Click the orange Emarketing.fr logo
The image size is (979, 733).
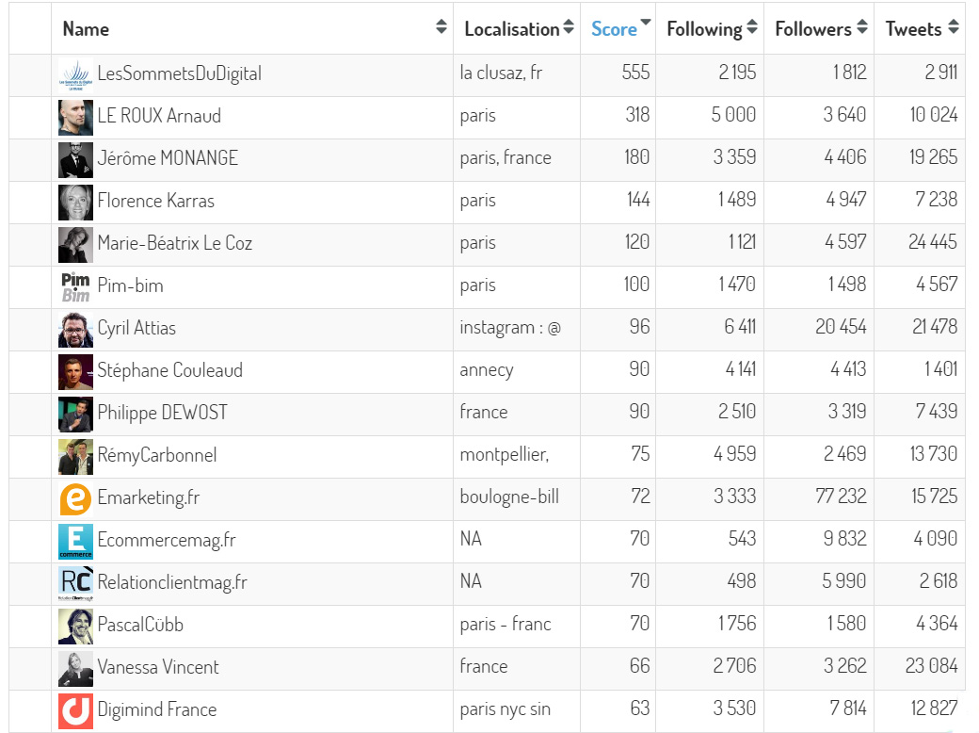[x=75, y=497]
